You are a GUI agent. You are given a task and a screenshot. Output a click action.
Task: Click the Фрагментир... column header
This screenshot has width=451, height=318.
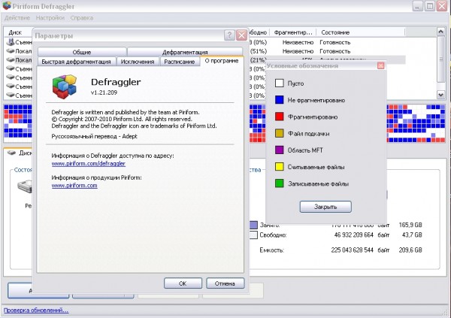[293, 32]
